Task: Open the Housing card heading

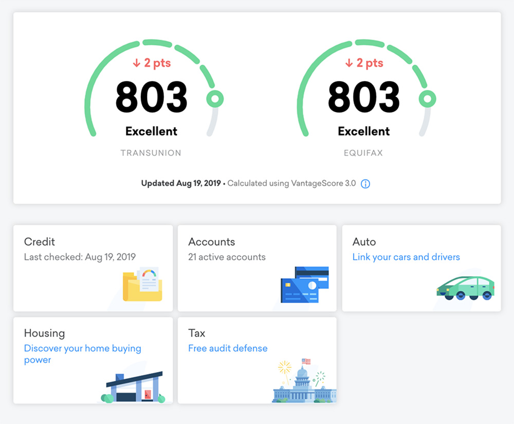Action: click(x=44, y=333)
